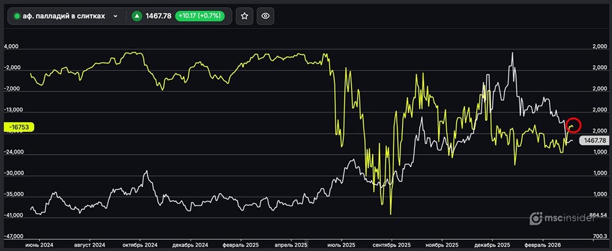Click the 1467.78 price in the header
Screen dimensions: 612x251
[x=159, y=16]
